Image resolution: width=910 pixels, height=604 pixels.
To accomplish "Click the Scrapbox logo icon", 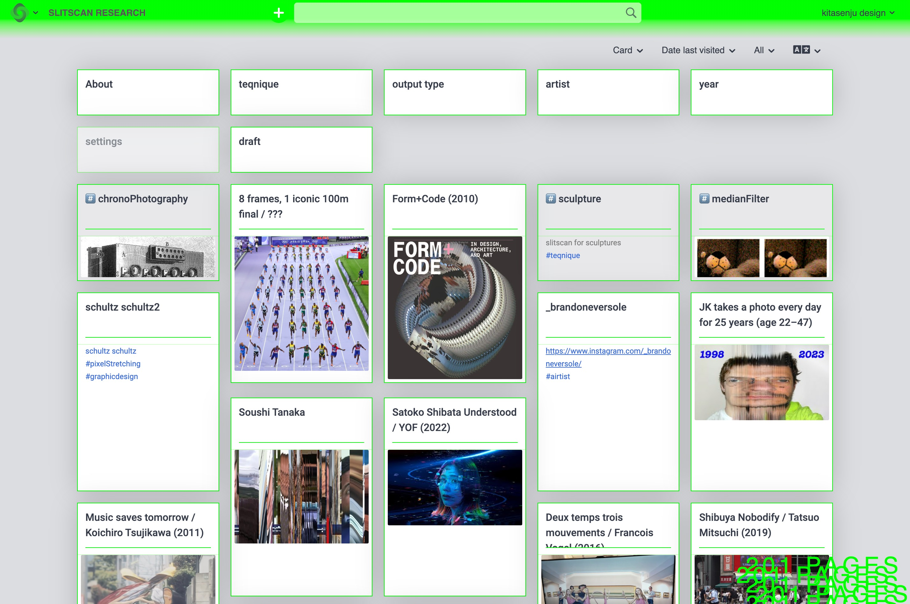I will (x=19, y=12).
